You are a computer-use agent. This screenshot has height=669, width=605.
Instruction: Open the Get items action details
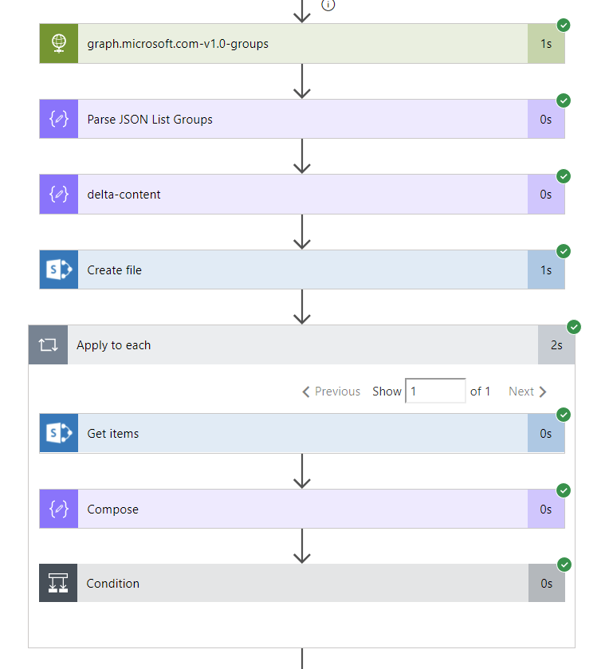pos(303,434)
